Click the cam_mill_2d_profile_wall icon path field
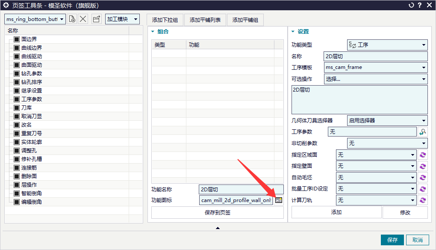436x250 pixels. [x=236, y=200]
